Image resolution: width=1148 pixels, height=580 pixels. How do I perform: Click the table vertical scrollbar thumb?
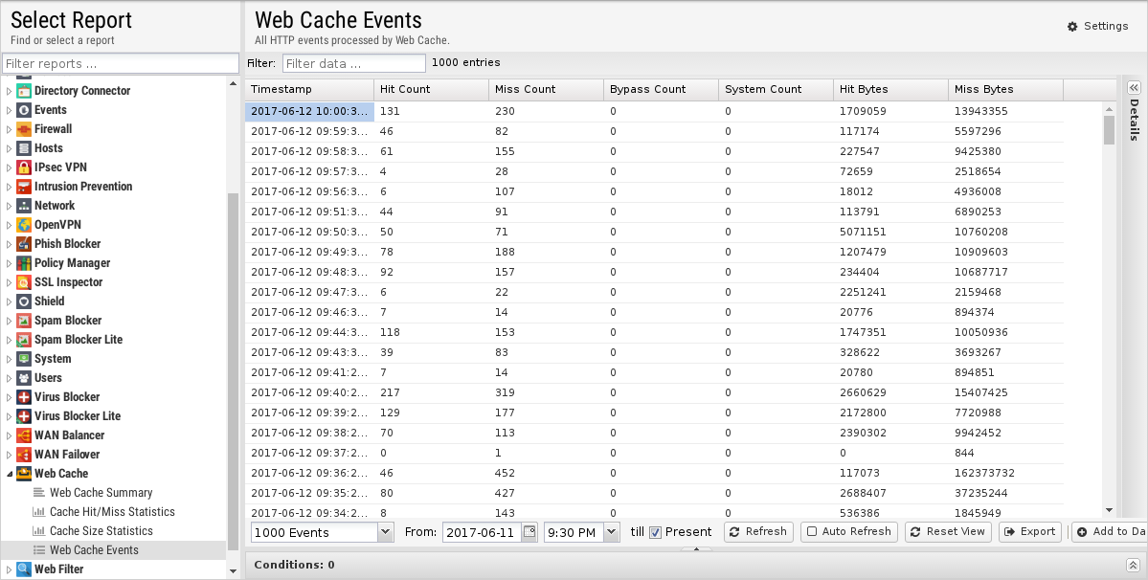pyautogui.click(x=1109, y=130)
